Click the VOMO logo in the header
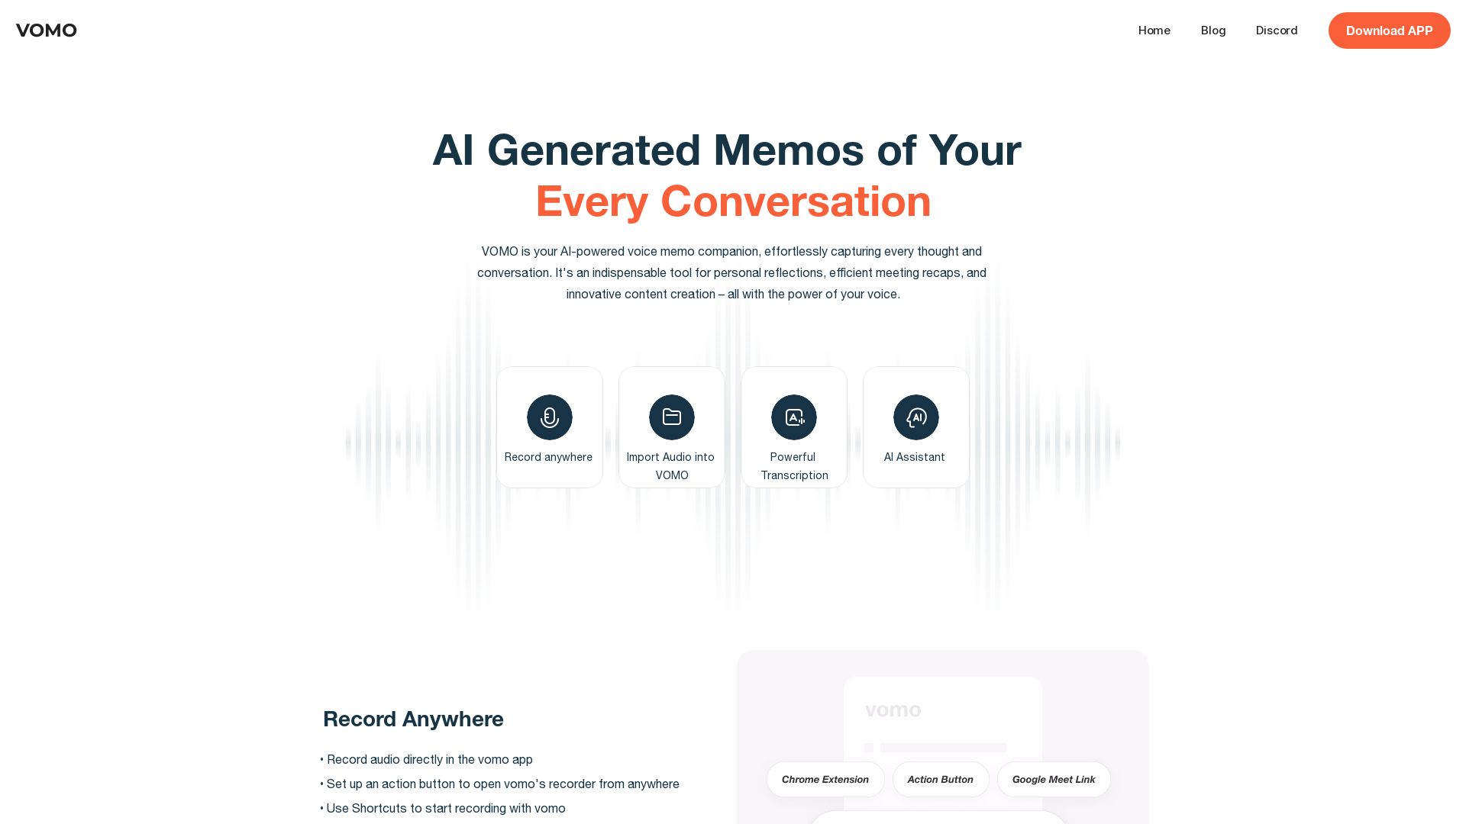The height and width of the screenshot is (824, 1466). coord(47,31)
